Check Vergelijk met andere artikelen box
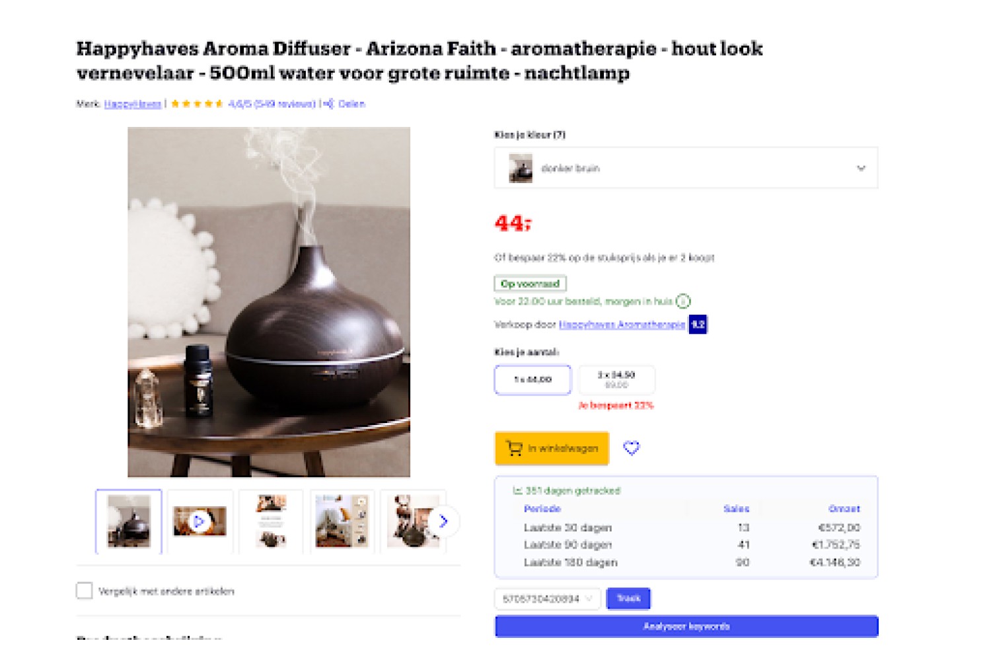 click(85, 590)
